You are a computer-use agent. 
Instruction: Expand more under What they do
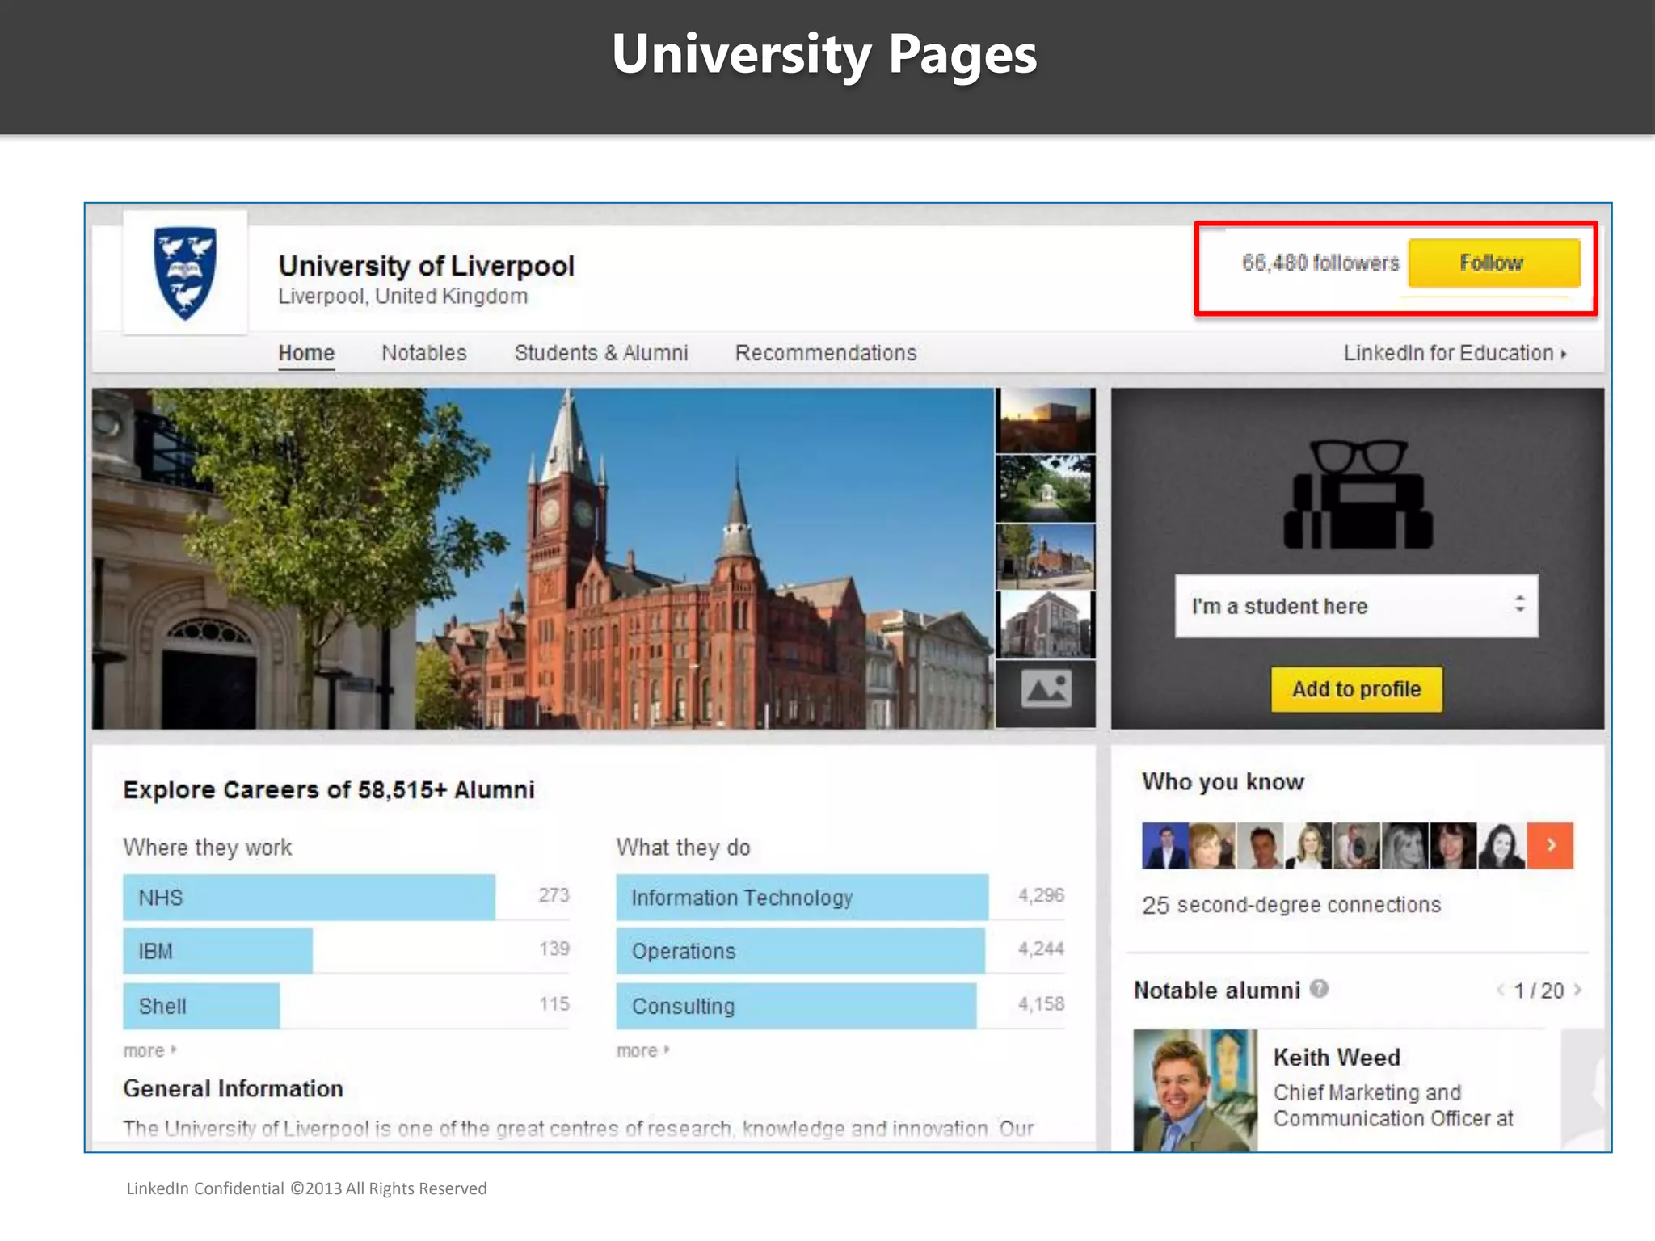[643, 1050]
